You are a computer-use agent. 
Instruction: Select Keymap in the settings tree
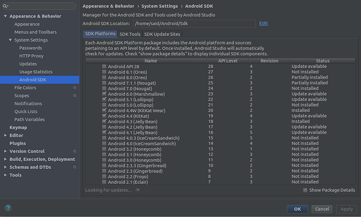tap(18, 128)
